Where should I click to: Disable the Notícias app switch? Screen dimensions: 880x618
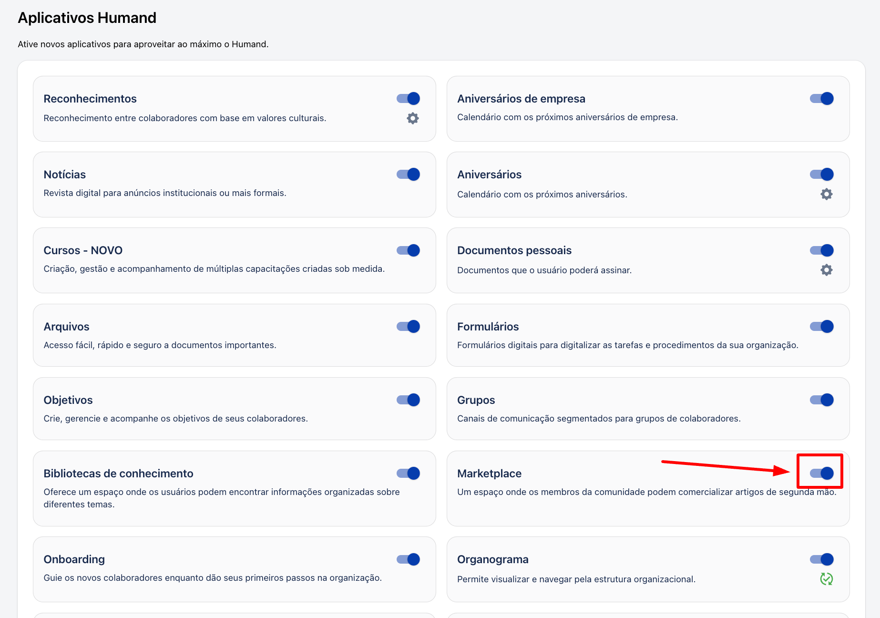[x=408, y=174]
